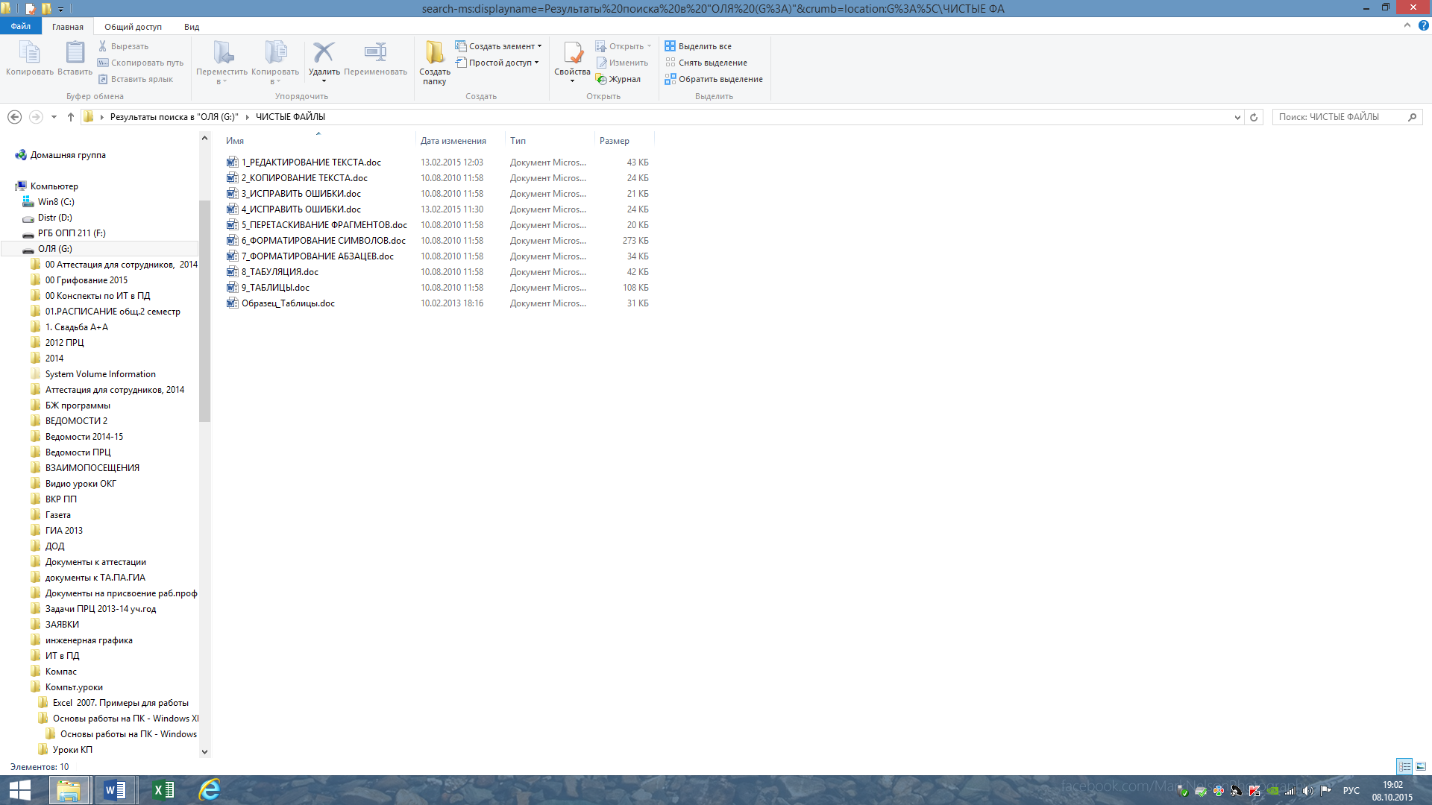Scroll down the left folder tree panel
Viewport: 1432px width, 805px height.
[204, 751]
